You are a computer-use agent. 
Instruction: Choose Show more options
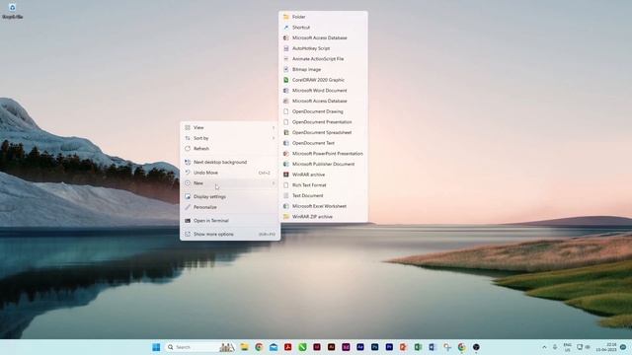230,235
